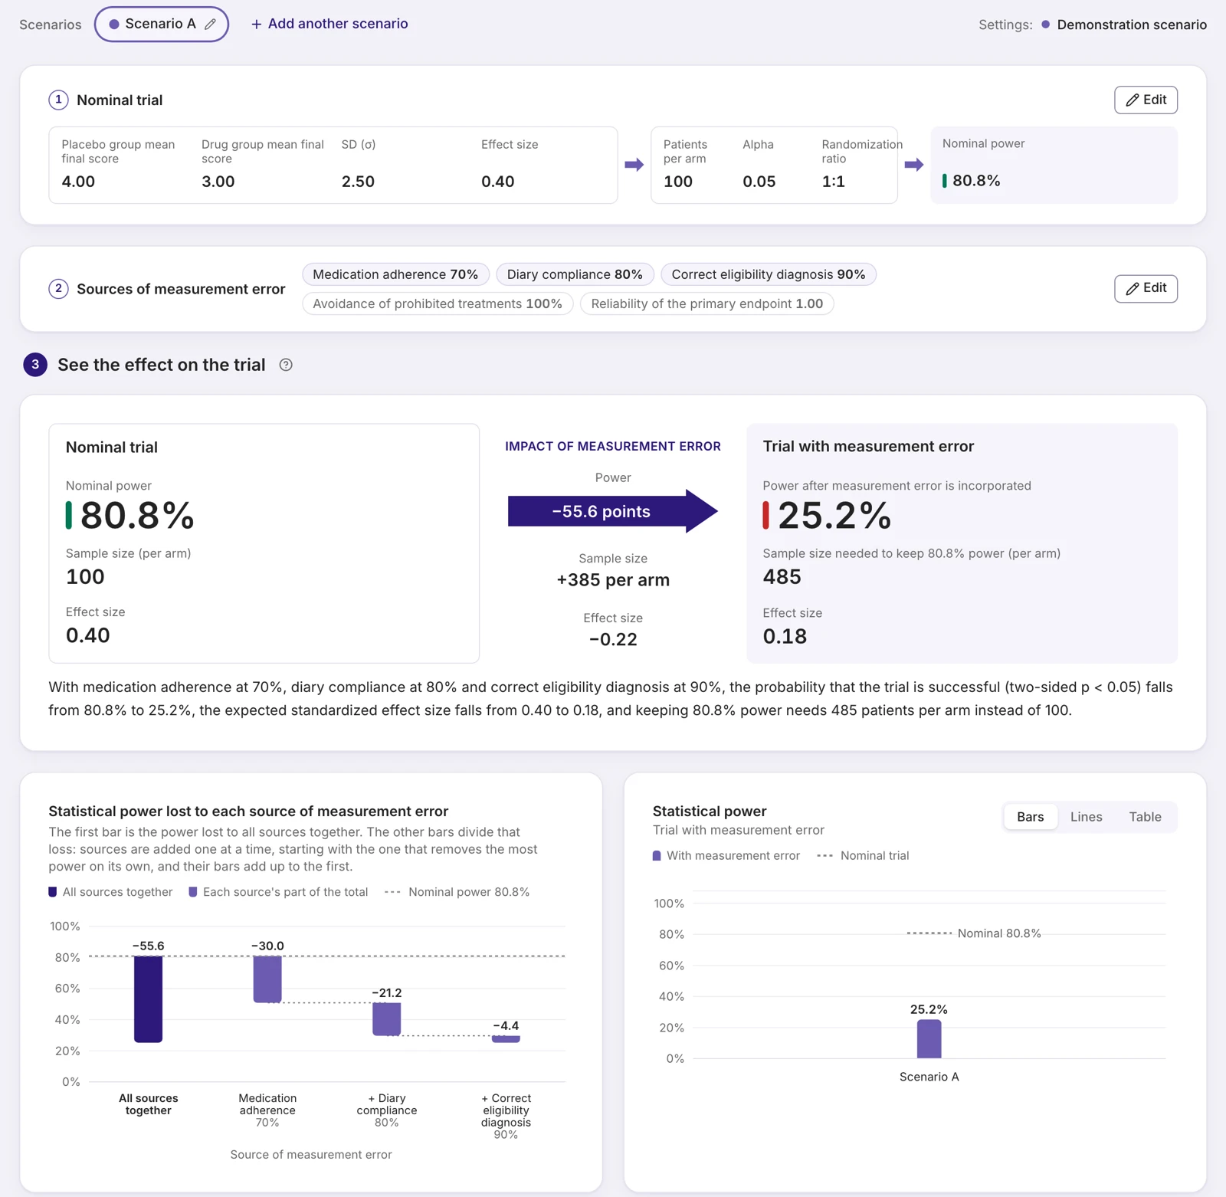Add another scenario
Viewport: 1226px width, 1197px height.
coord(329,24)
